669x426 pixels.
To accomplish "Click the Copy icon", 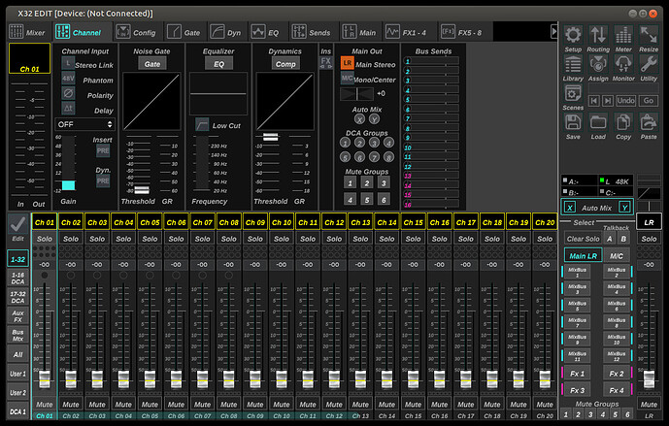I will pyautogui.click(x=623, y=123).
